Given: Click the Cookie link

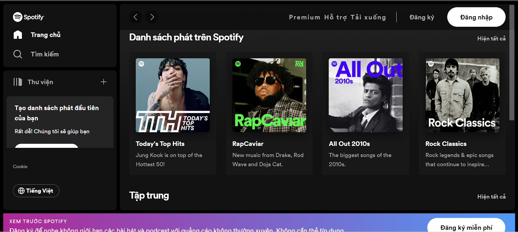Looking at the screenshot, I should [x=20, y=166].
